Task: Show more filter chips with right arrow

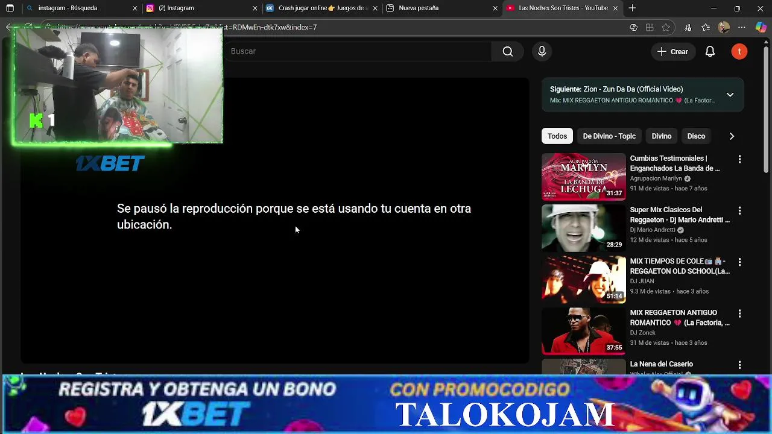Action: coord(732,136)
